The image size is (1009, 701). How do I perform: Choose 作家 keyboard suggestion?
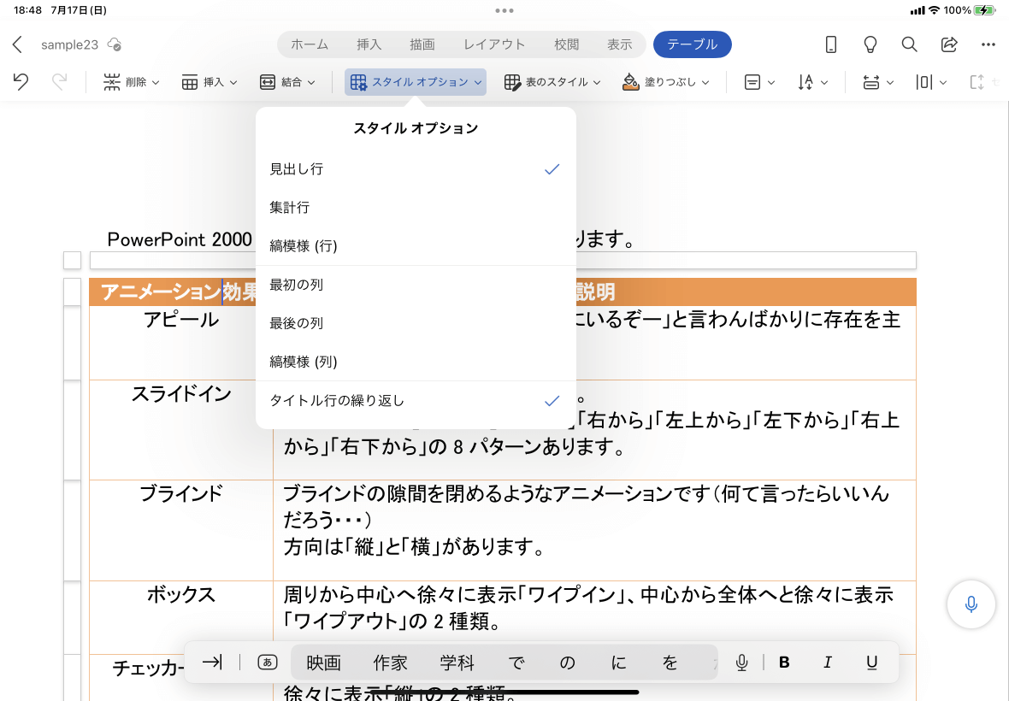tap(391, 663)
